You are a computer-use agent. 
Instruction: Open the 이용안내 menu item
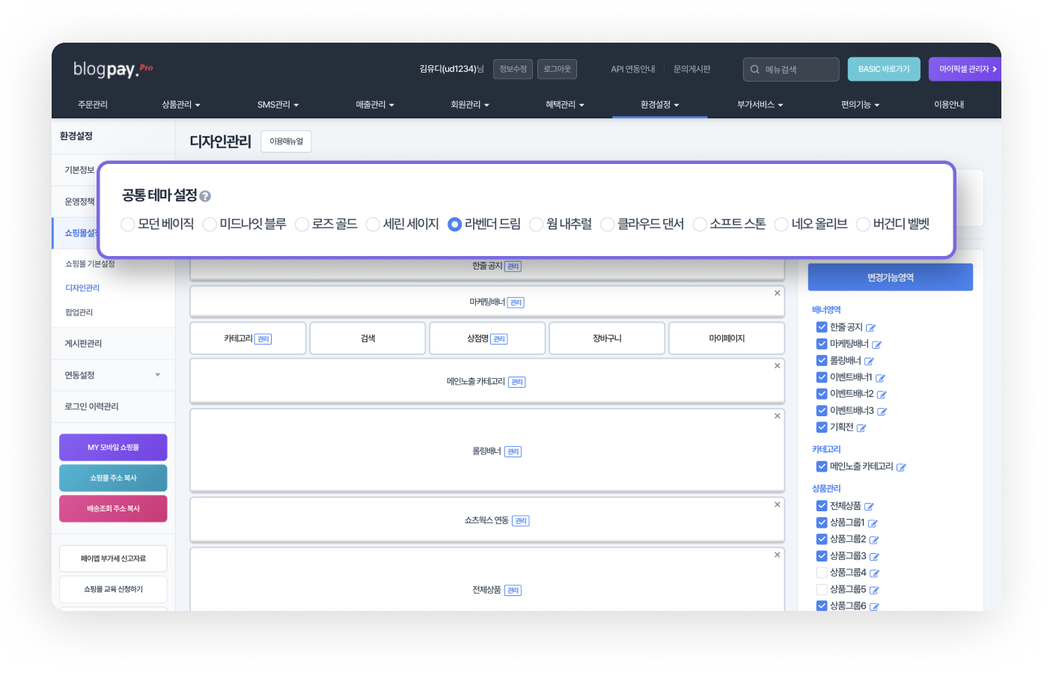(949, 105)
